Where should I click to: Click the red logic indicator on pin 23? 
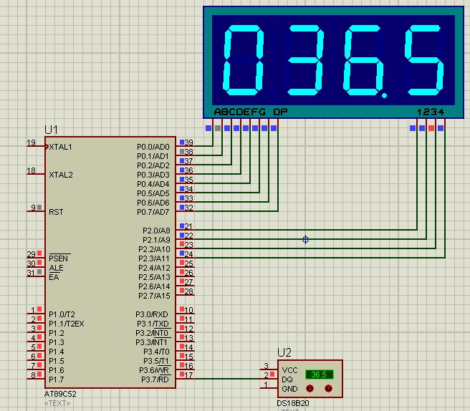tap(182, 244)
